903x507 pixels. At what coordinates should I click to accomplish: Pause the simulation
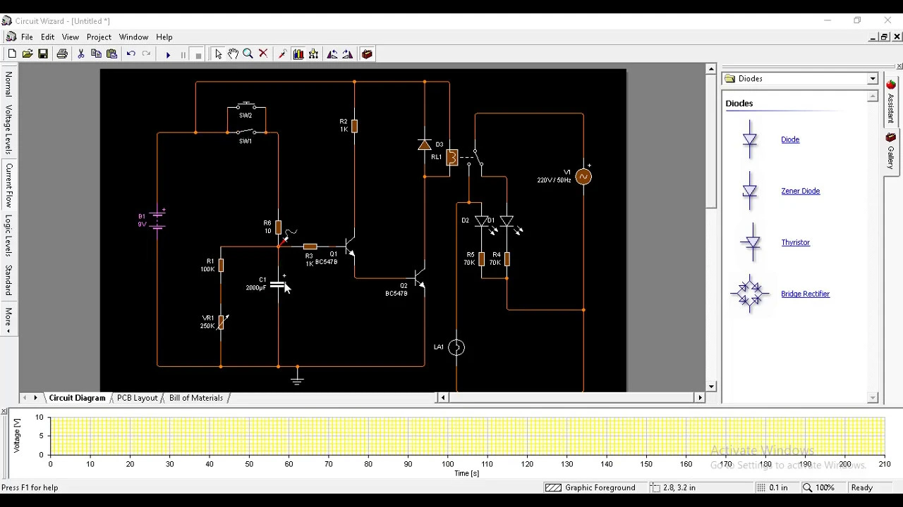pyautogui.click(x=183, y=54)
